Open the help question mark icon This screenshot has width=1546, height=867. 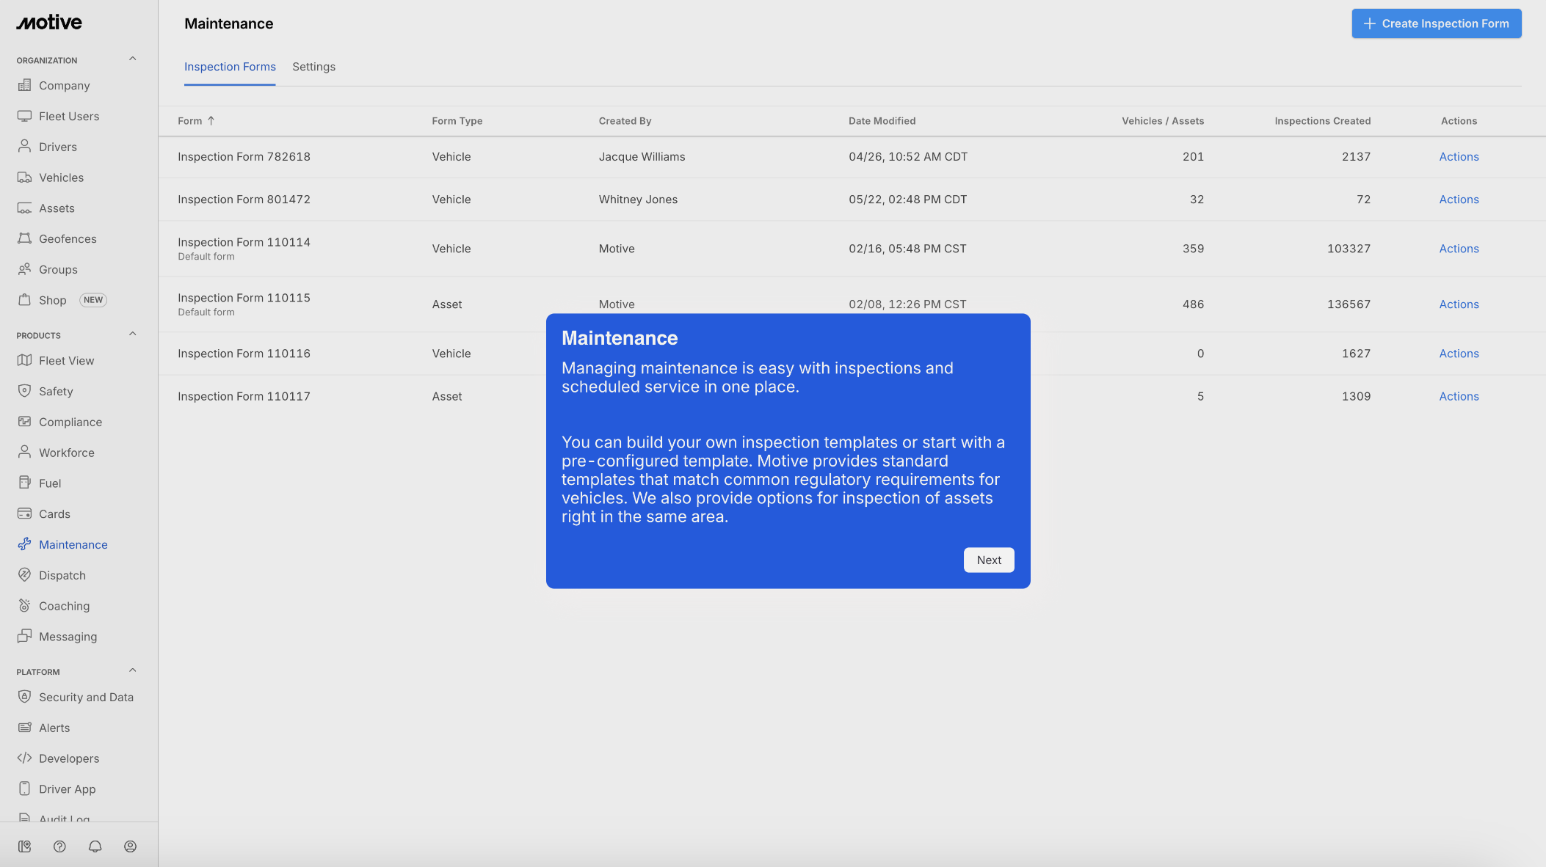coord(59,846)
